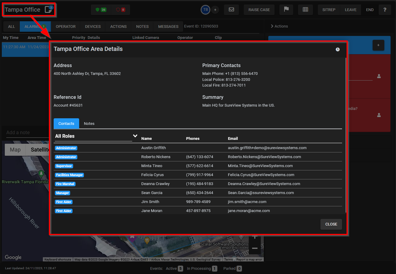This screenshot has width=396, height=274.
Task: Select the 11:27:30 AM alarm row
Action: (25, 49)
